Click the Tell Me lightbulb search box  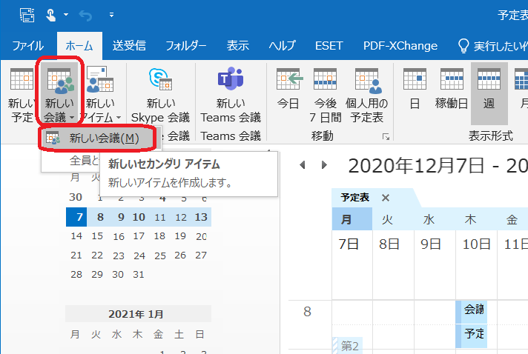click(x=492, y=46)
